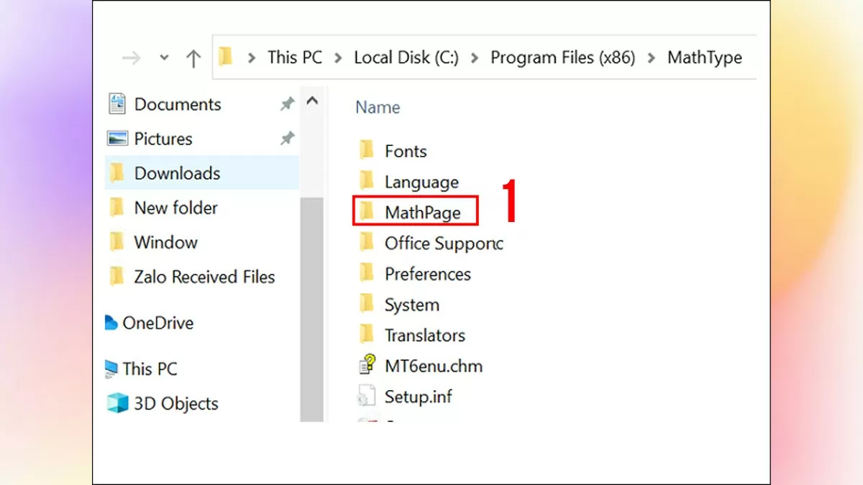The height and width of the screenshot is (485, 863).
Task: Open the Downloads folder in sidebar
Action: pos(177,173)
